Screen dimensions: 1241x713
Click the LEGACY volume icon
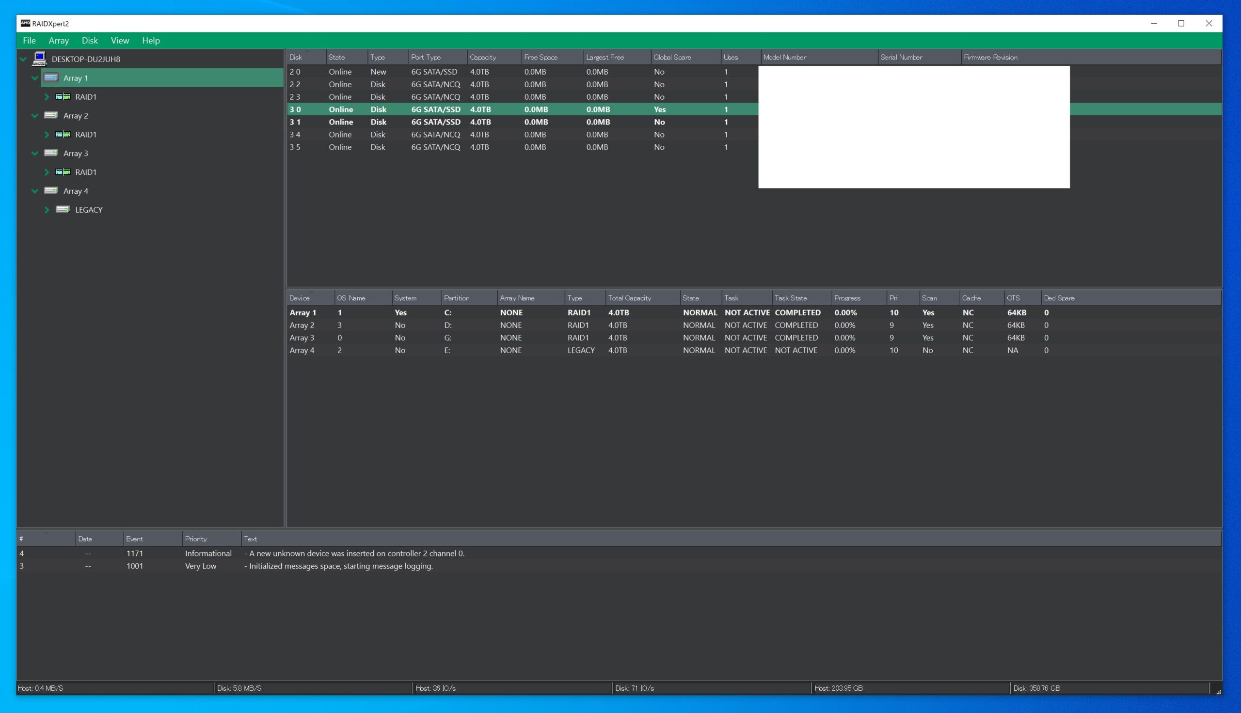(x=63, y=210)
